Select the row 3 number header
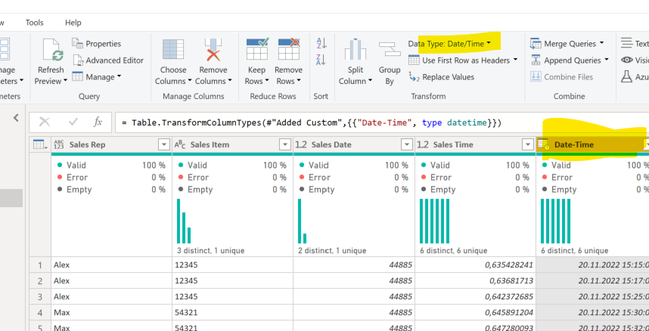Screen dimensions: 649x331 tap(40, 297)
